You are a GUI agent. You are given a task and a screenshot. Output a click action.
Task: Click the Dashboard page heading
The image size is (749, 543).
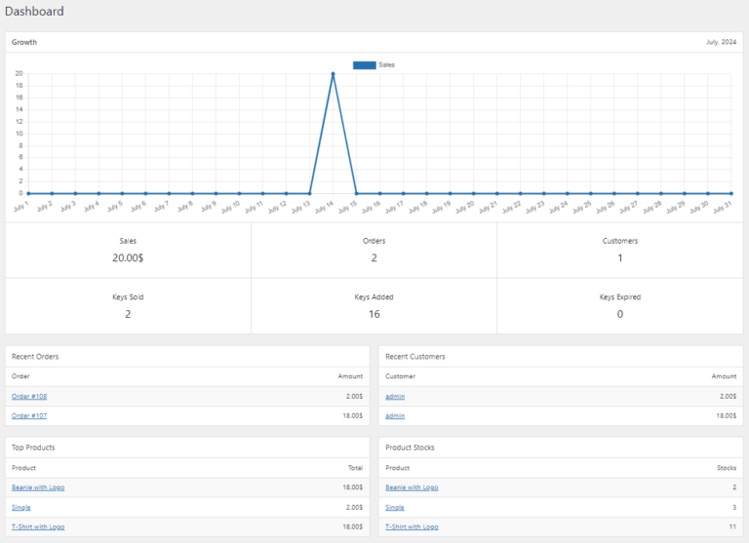coord(34,12)
